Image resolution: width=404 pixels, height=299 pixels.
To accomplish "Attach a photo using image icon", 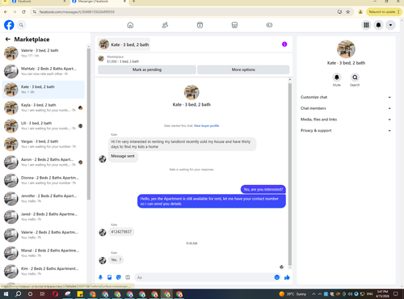I will [110, 277].
